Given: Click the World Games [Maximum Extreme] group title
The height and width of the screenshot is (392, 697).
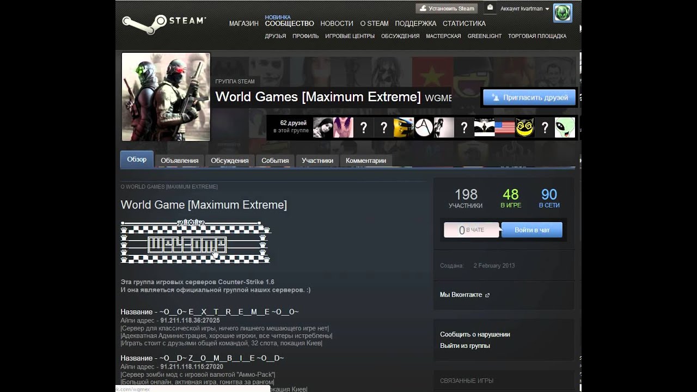Looking at the screenshot, I should tap(318, 97).
